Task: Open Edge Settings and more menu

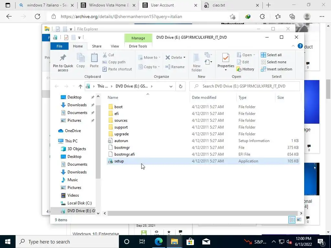Action: (322, 16)
